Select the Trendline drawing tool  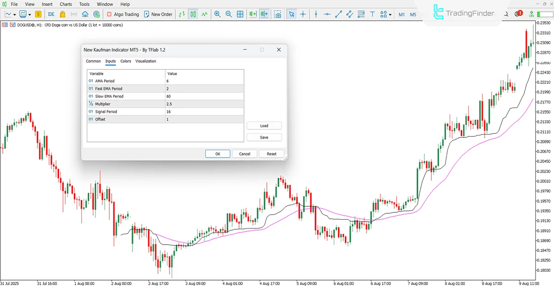[x=338, y=14]
